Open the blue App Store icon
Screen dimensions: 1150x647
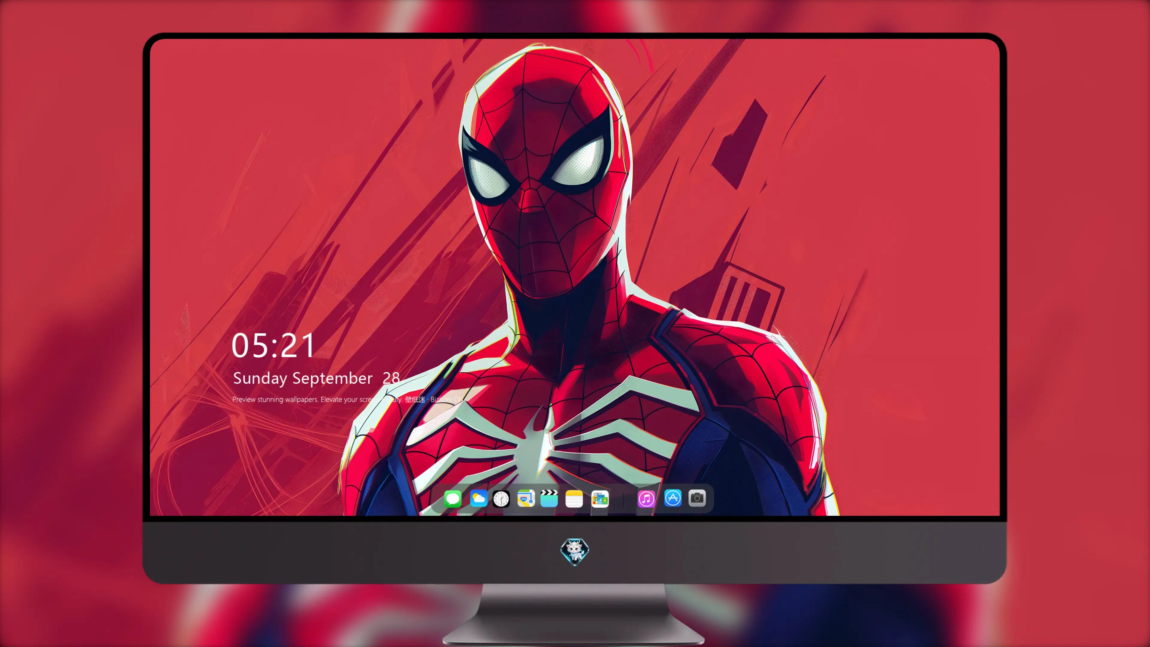click(673, 498)
